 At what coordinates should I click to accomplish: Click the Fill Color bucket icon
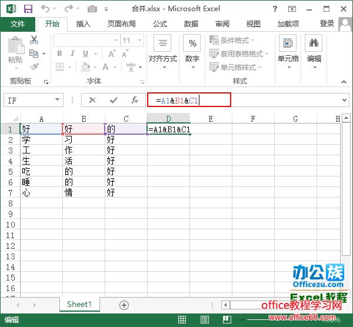[85, 67]
